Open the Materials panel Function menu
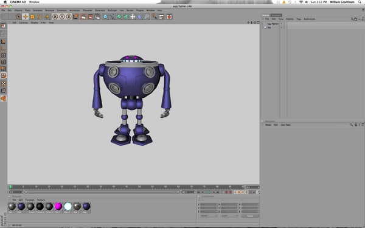The width and height of the screenshot is (365, 228). [30, 200]
